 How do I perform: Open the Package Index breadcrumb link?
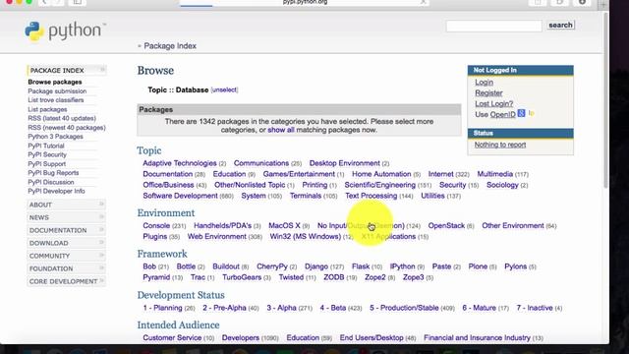(x=170, y=46)
